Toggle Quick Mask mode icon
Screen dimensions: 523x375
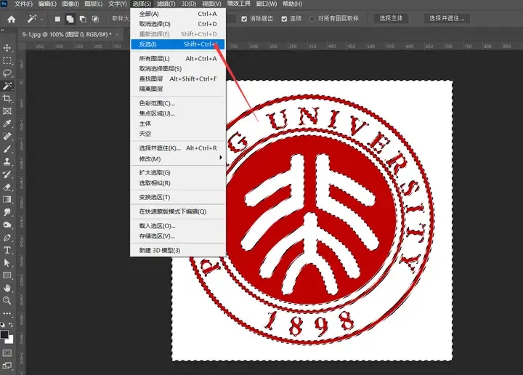click(x=7, y=353)
